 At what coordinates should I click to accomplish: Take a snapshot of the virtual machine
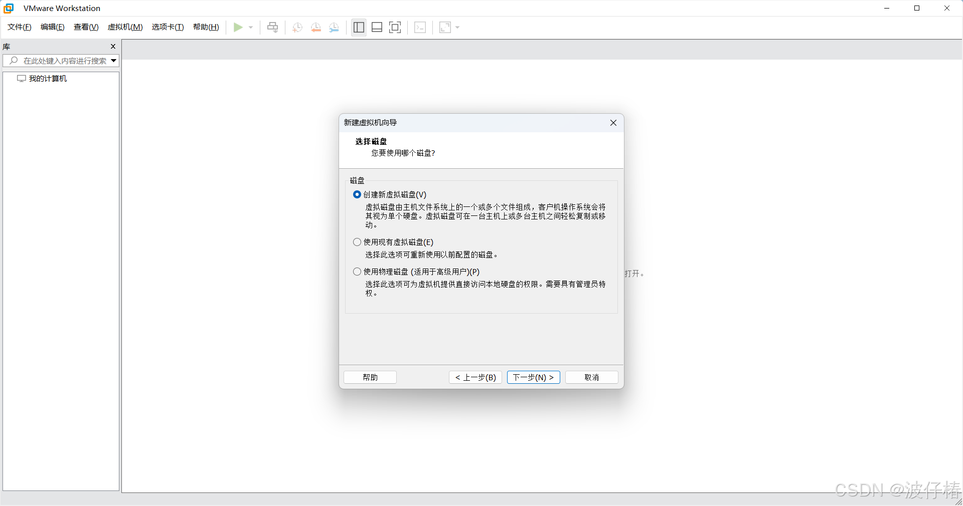pyautogui.click(x=296, y=28)
